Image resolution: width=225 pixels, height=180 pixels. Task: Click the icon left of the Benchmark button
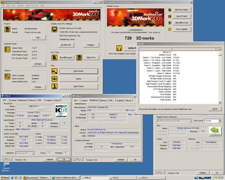(55, 71)
